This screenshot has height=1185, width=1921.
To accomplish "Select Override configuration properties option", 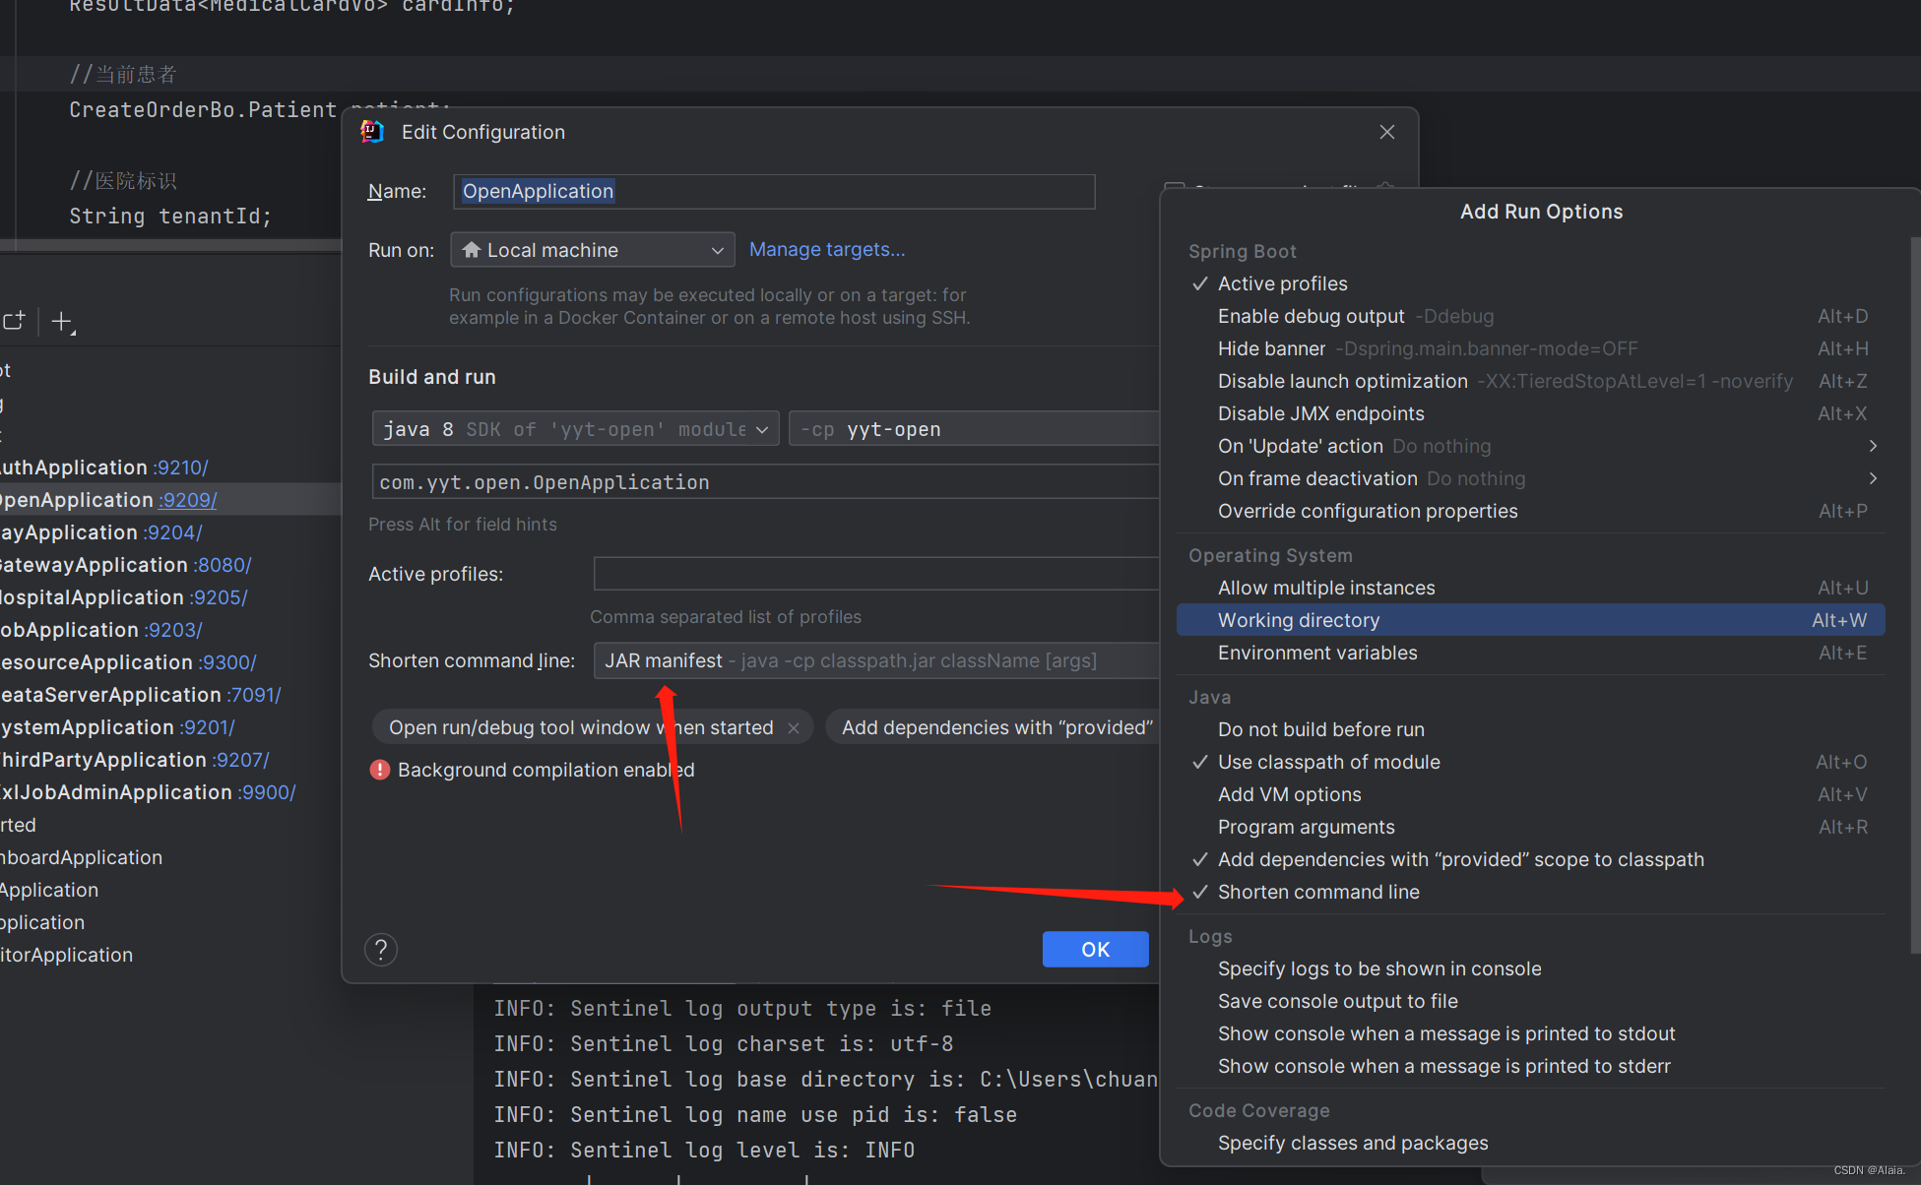I will [x=1530, y=511].
